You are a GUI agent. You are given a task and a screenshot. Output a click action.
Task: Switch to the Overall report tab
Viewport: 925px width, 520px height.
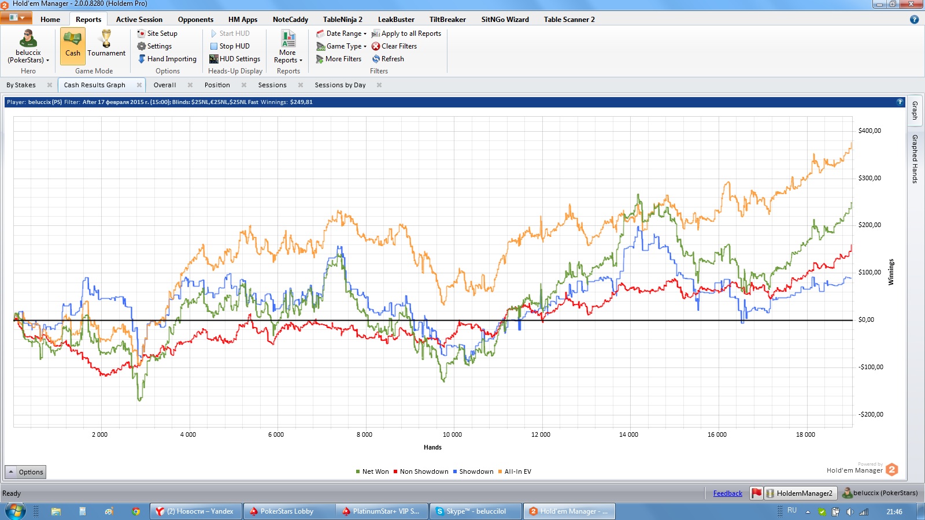(165, 85)
